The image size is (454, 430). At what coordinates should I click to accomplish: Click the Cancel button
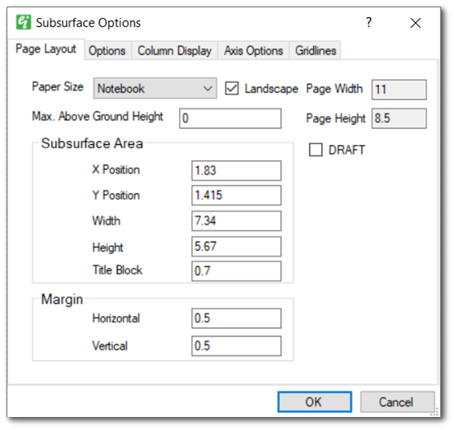point(397,401)
